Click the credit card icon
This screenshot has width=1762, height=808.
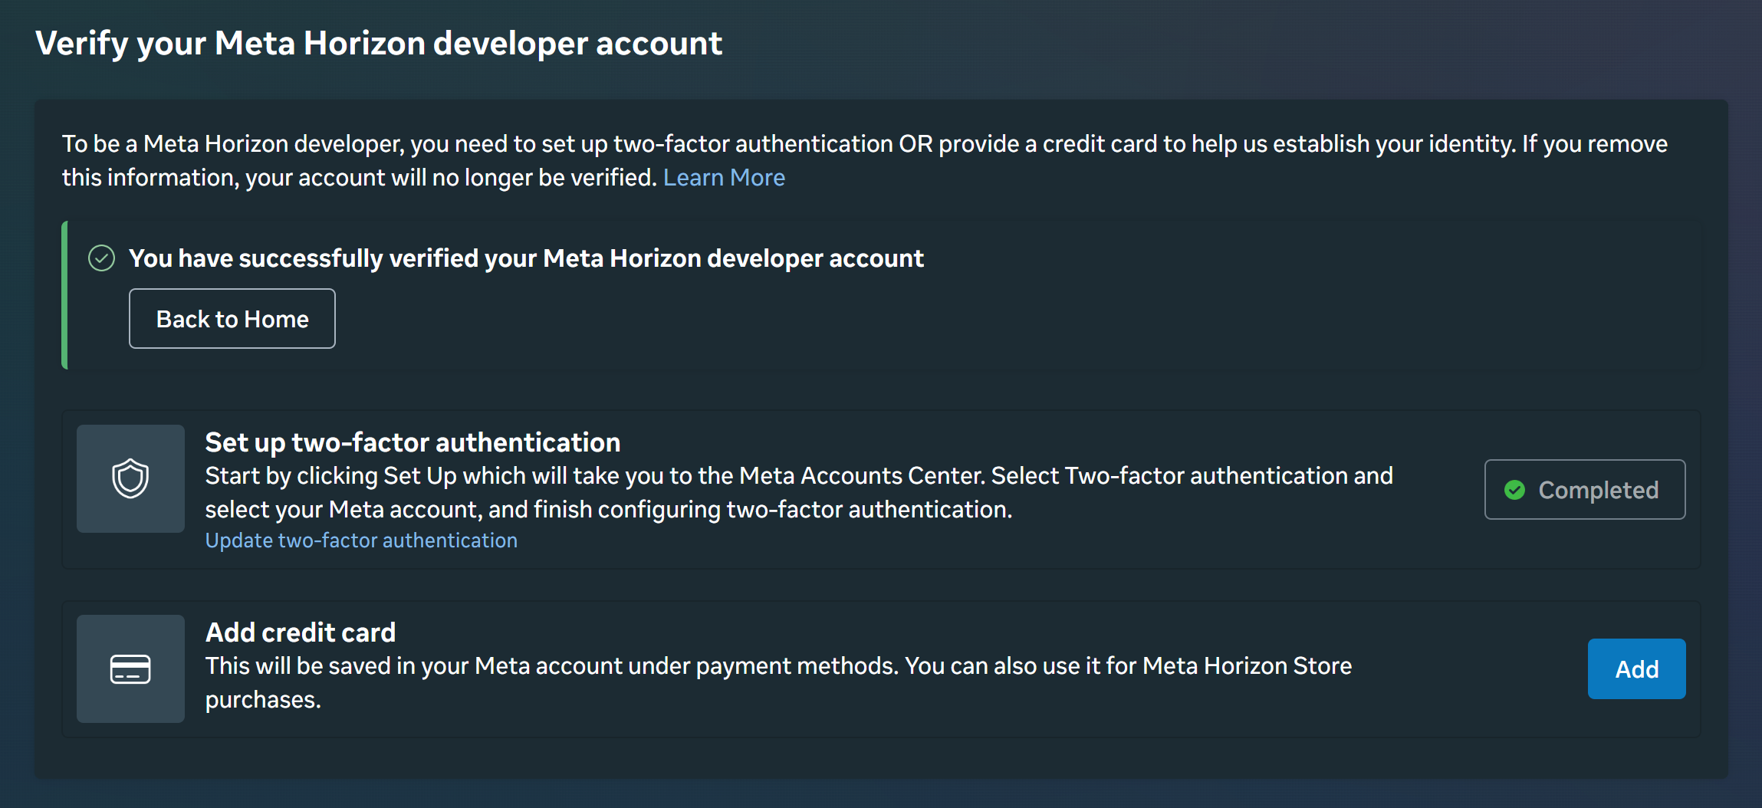point(130,668)
